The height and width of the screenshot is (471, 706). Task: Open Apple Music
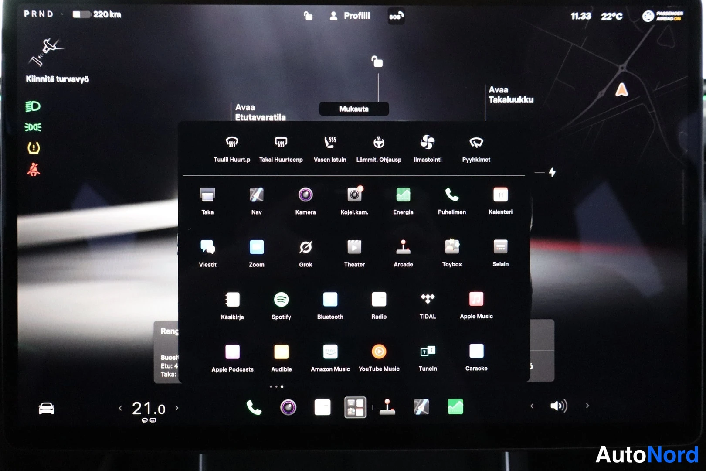pos(476,305)
